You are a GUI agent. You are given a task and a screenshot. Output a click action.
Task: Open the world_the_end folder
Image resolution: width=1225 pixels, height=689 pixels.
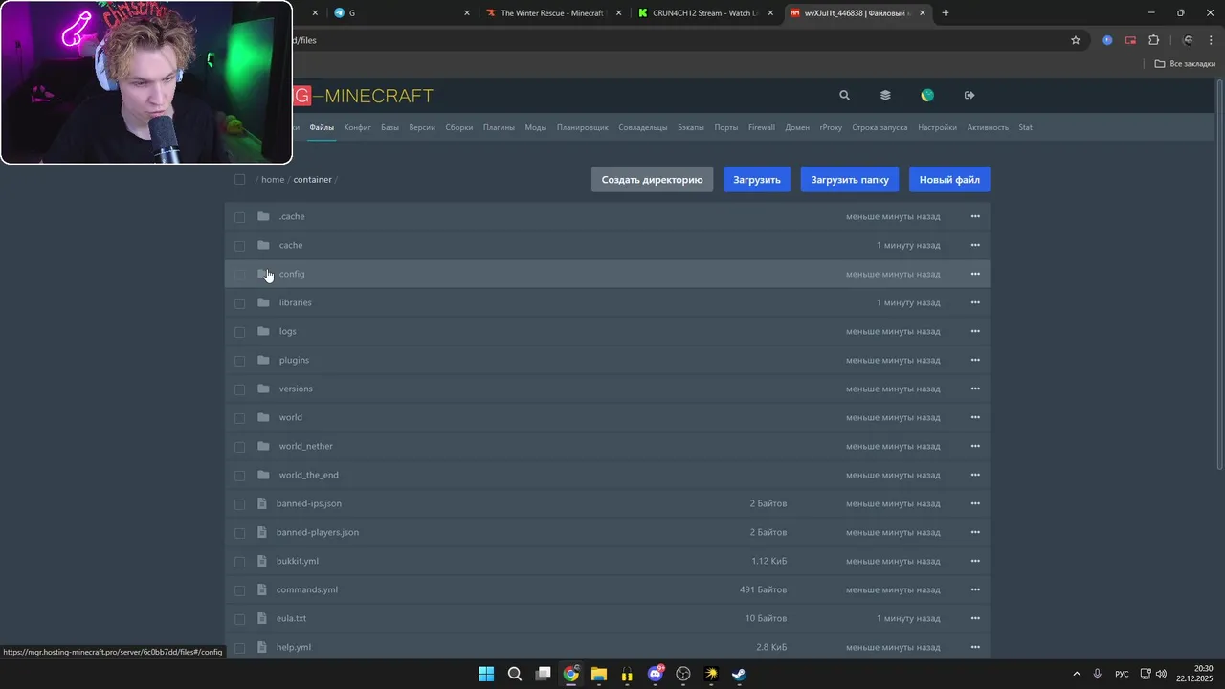click(x=308, y=475)
